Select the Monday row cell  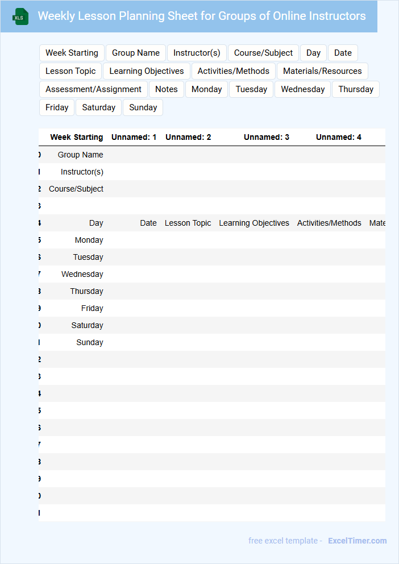[89, 240]
